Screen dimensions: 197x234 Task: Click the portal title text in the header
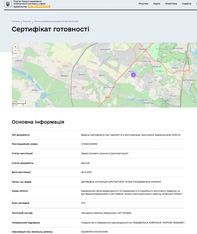click(30, 4)
